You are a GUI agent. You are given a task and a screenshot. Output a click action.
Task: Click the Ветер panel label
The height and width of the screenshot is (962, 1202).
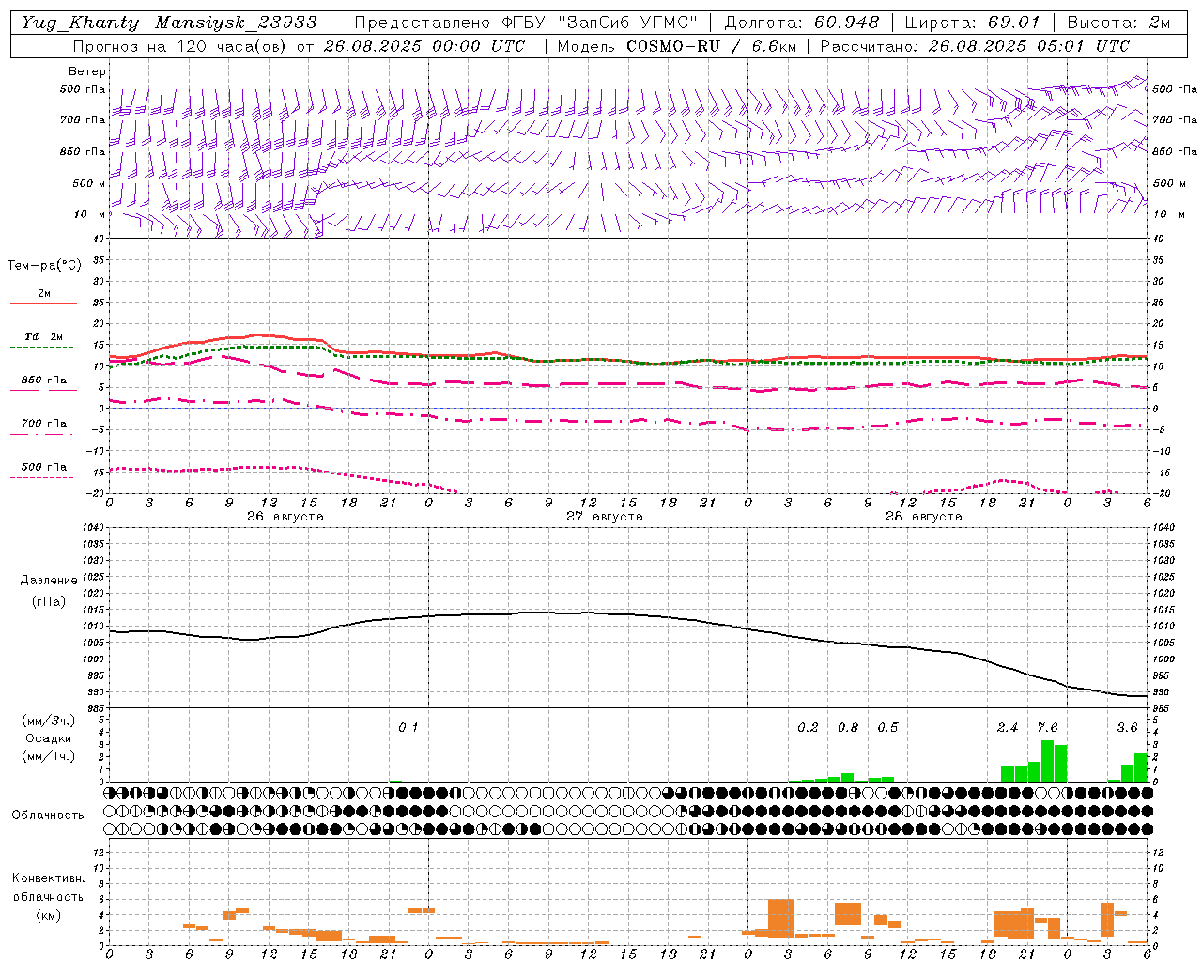(87, 71)
